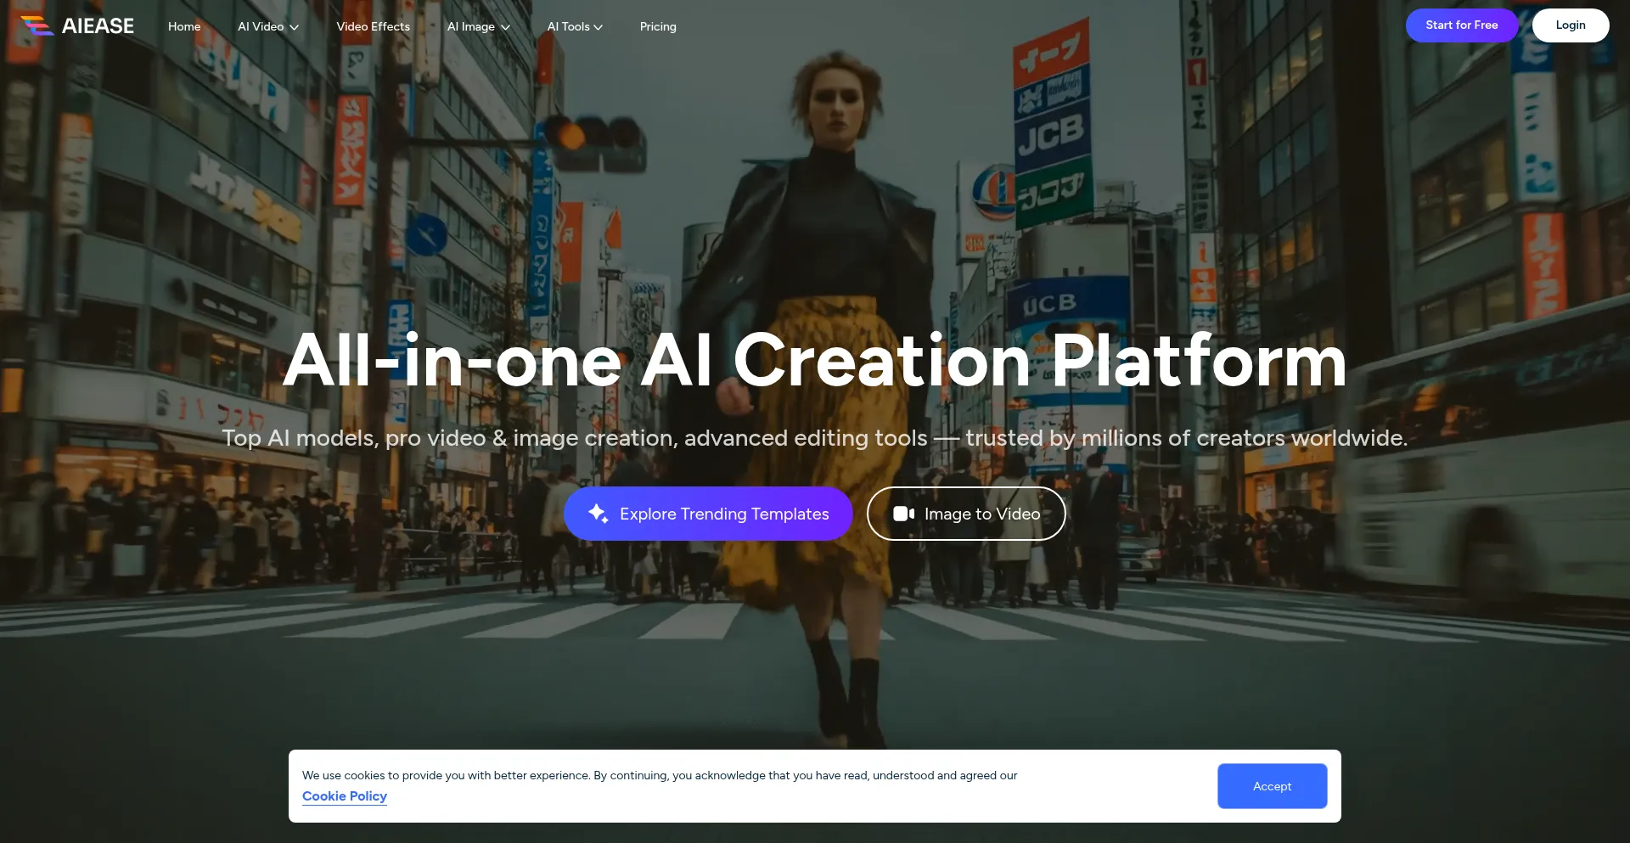This screenshot has width=1630, height=843.
Task: Click Explore Trending Templates button
Action: click(708, 514)
